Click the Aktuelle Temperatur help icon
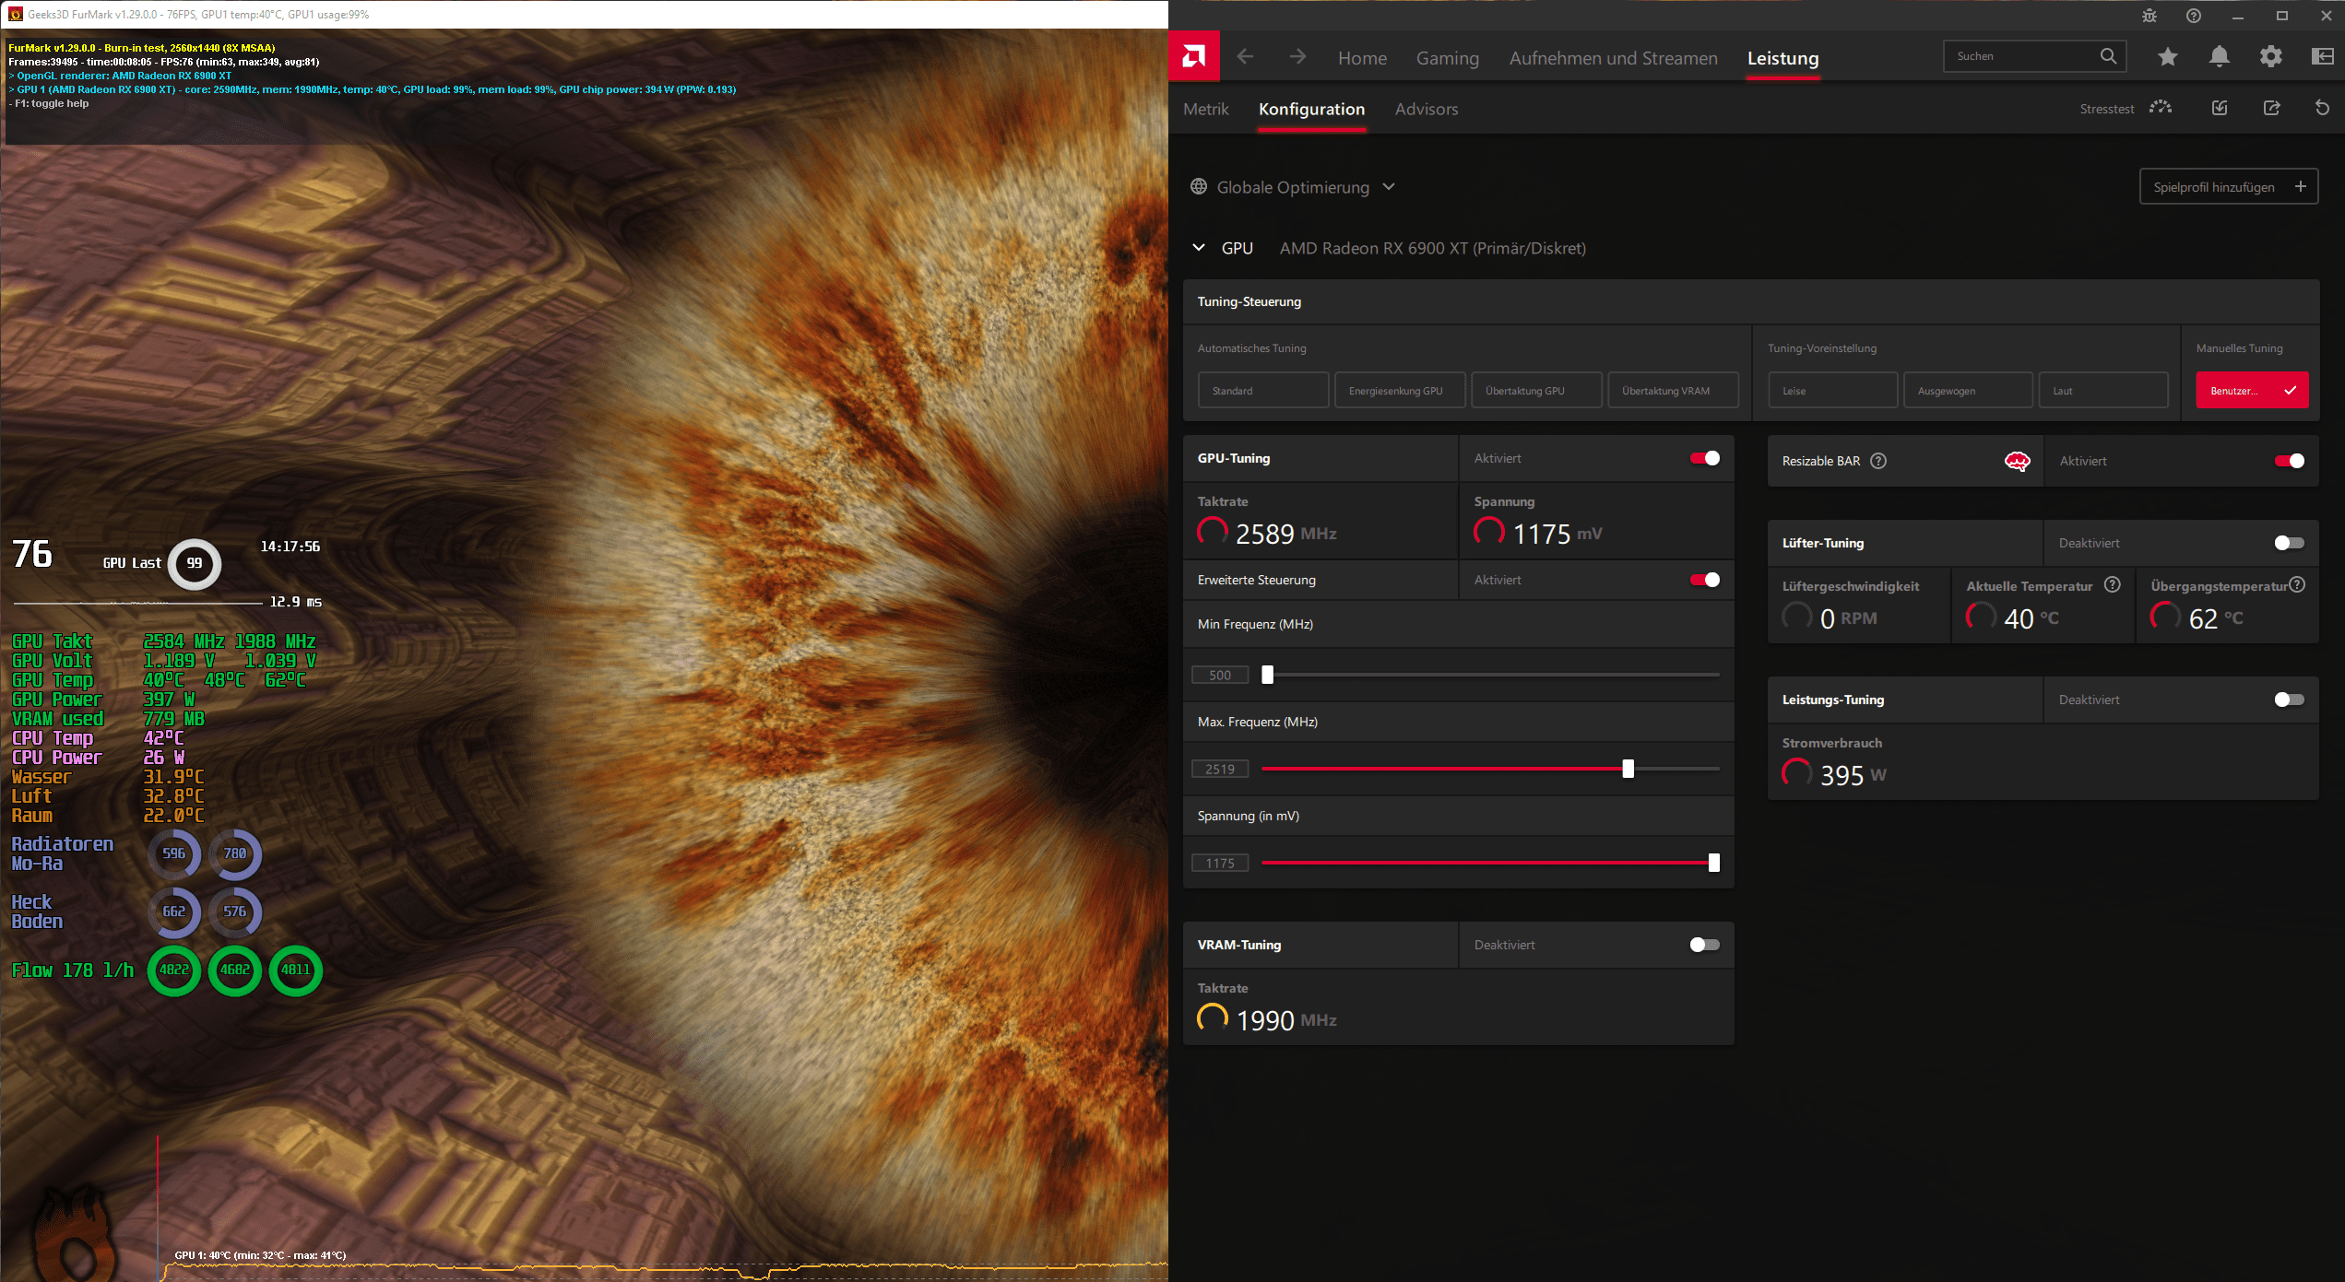The height and width of the screenshot is (1282, 2345). coord(2113,584)
